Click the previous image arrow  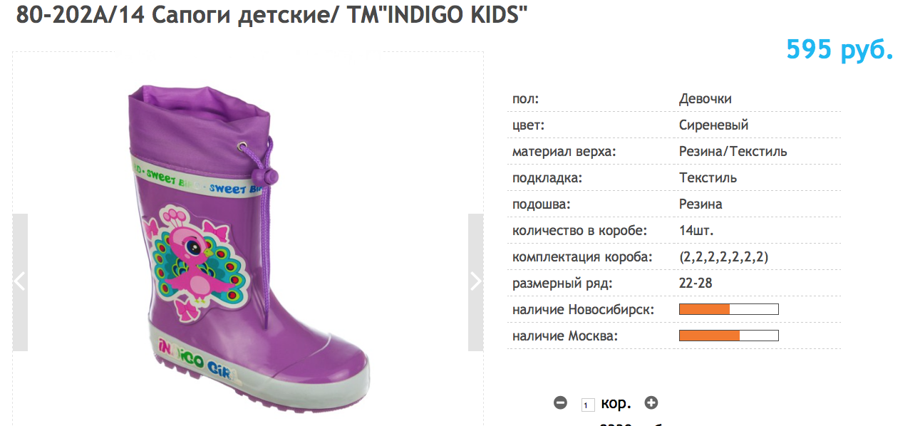pos(20,282)
